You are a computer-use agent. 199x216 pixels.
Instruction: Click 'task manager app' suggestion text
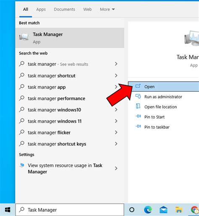[x=47, y=87]
